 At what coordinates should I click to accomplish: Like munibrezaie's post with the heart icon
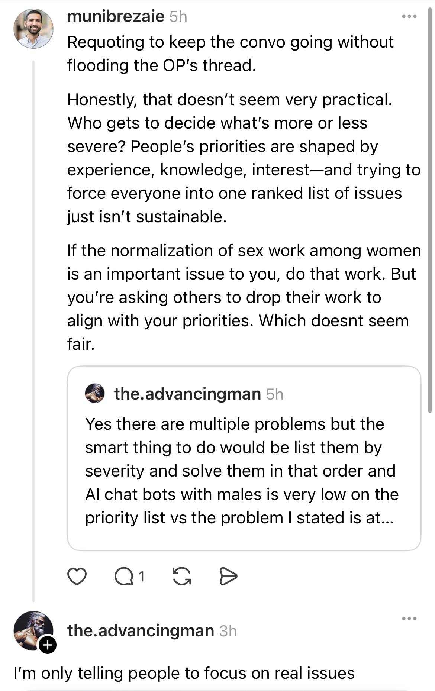(x=77, y=577)
